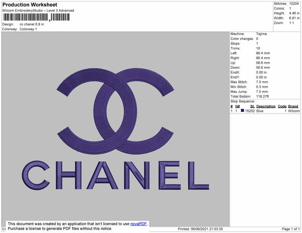The height and width of the screenshot is (233, 302).
Task: Select the Trims value 10
Action: 258,48
